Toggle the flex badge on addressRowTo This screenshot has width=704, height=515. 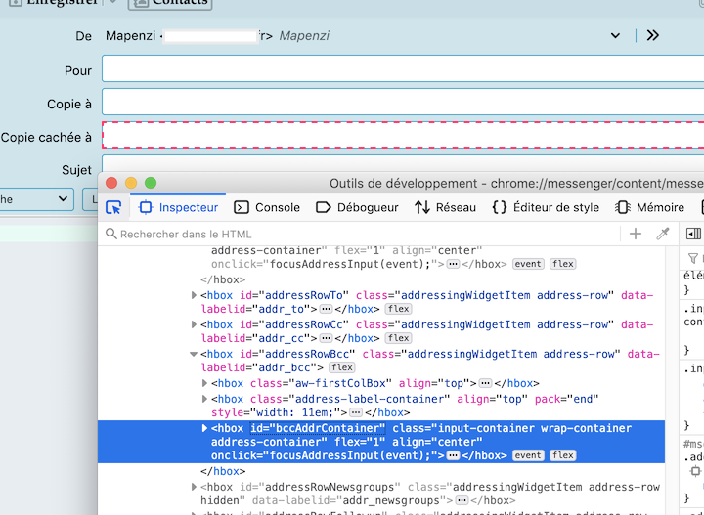point(398,309)
